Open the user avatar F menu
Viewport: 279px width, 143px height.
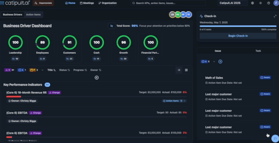point(276,3)
